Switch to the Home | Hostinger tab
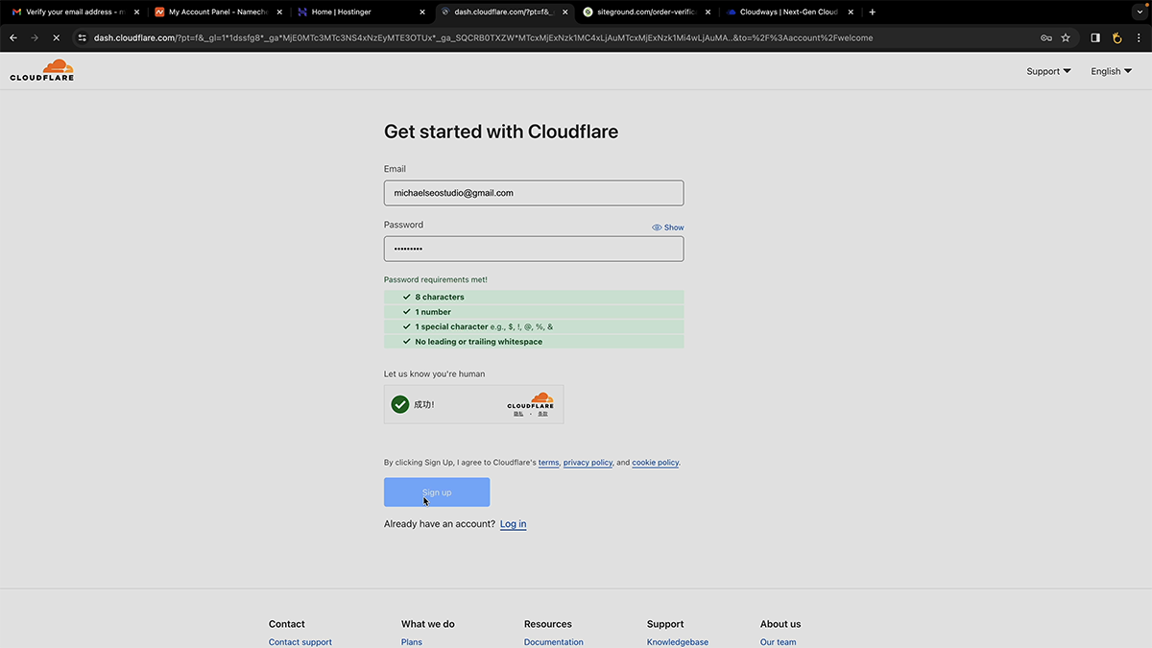The width and height of the screenshot is (1152, 648). (362, 12)
